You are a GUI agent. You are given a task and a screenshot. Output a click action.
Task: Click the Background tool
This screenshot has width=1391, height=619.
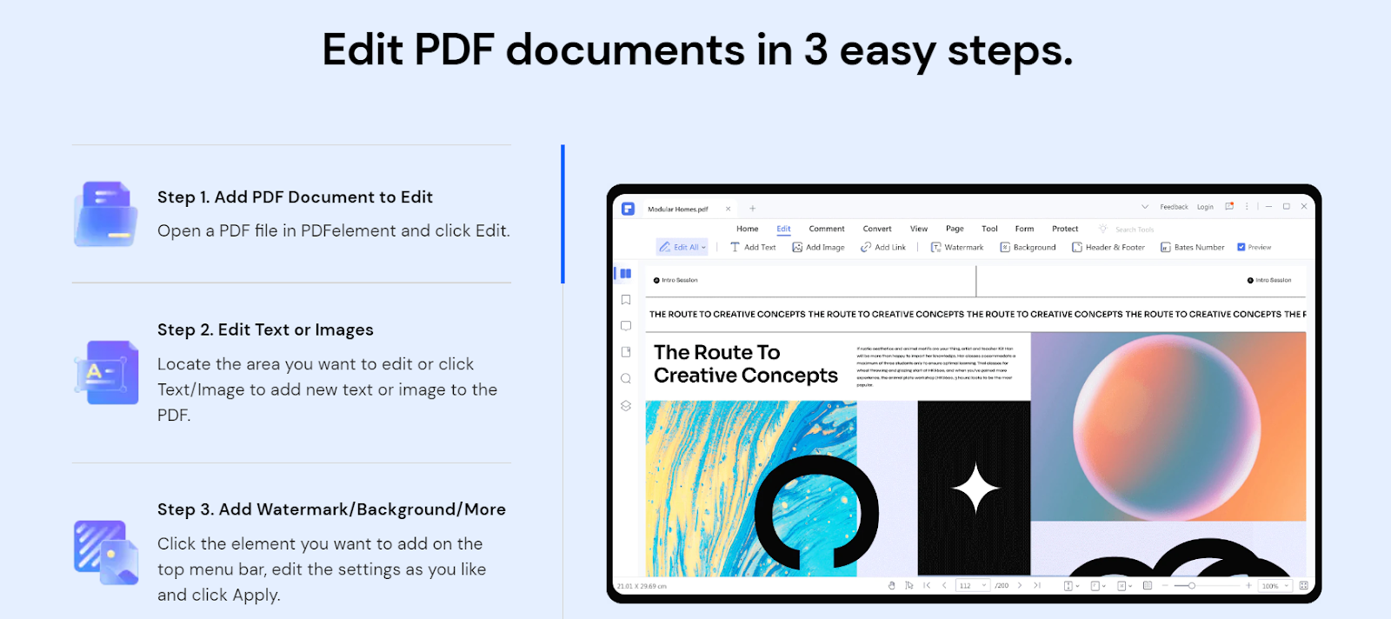[x=1028, y=247]
